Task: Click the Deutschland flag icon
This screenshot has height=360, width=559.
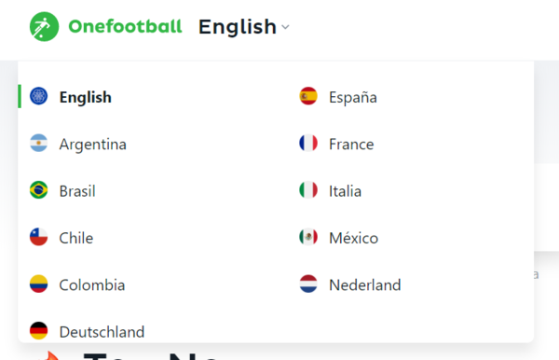Action: click(x=38, y=331)
